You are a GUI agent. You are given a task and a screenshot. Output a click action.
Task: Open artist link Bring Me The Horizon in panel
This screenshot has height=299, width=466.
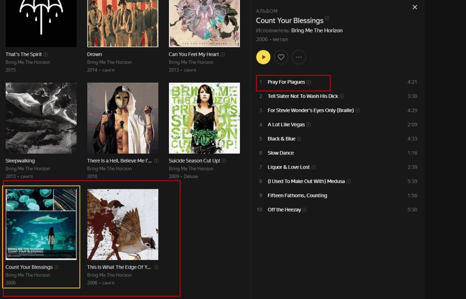317,31
